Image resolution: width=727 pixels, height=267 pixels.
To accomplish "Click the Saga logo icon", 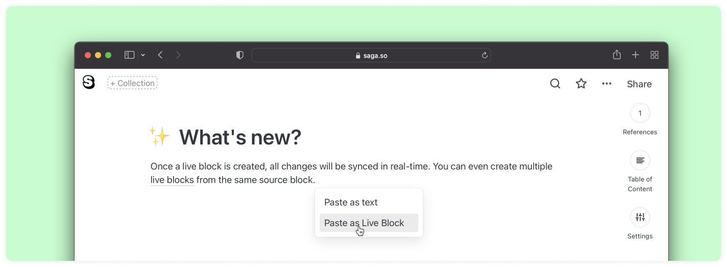I will [89, 82].
